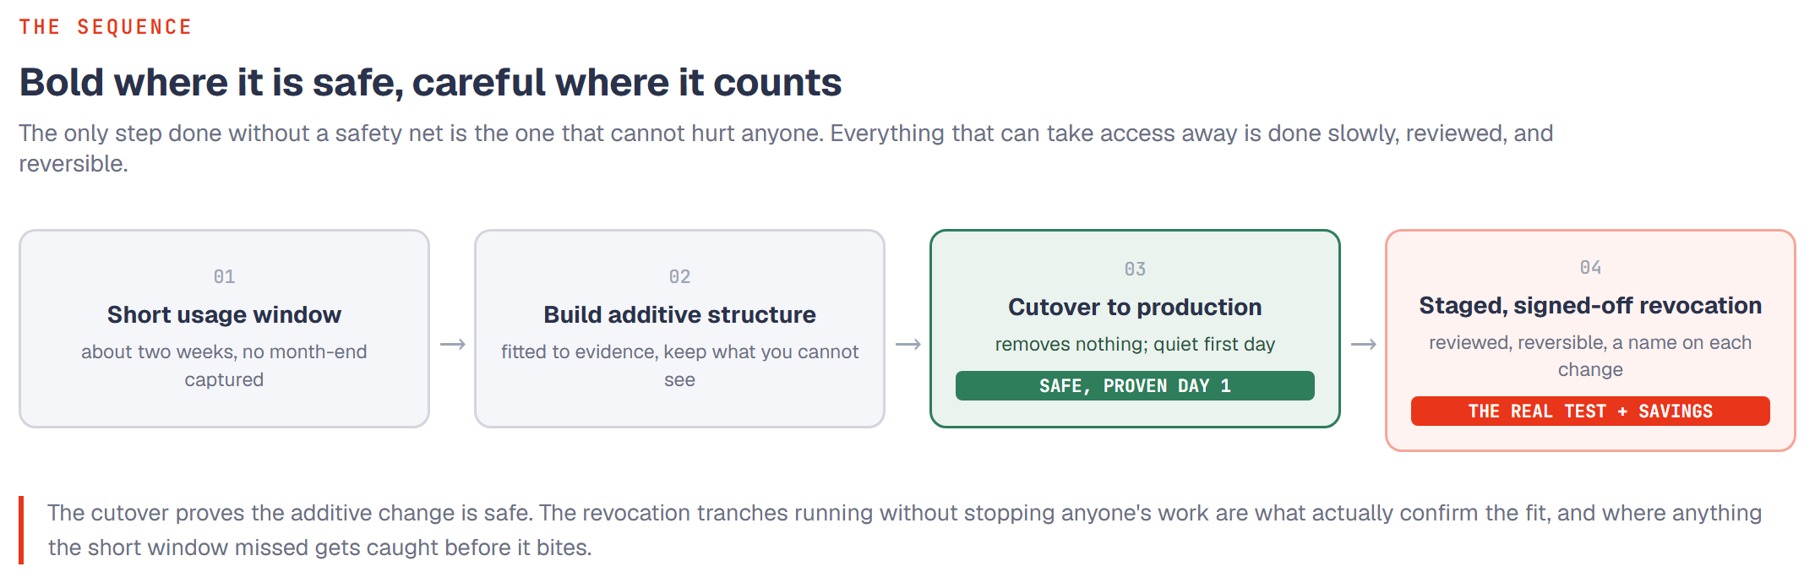
Task: Click the green 'SAFE, PROVEN DAY 1' badge
Action: coord(1135,385)
